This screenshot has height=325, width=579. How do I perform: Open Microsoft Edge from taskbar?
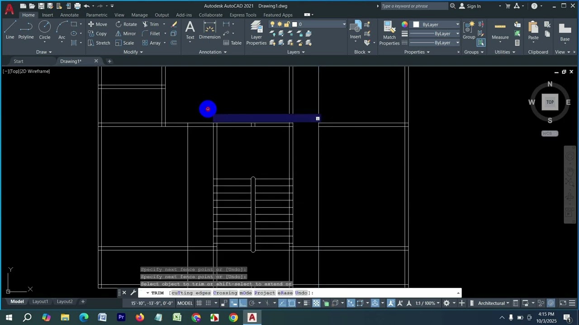click(84, 318)
